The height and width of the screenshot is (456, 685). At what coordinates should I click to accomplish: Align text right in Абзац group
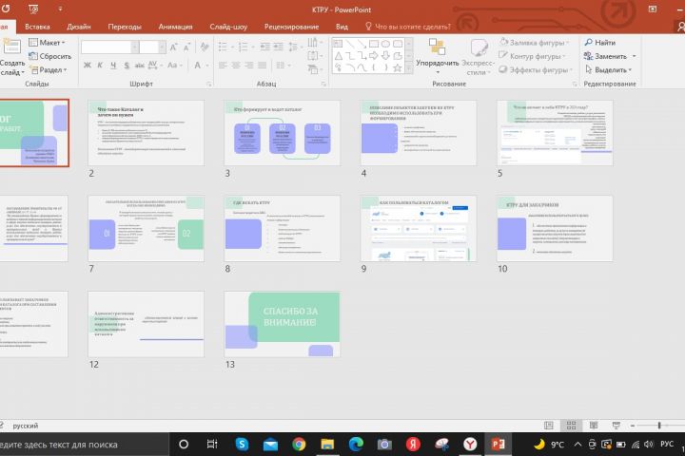[x=249, y=66]
